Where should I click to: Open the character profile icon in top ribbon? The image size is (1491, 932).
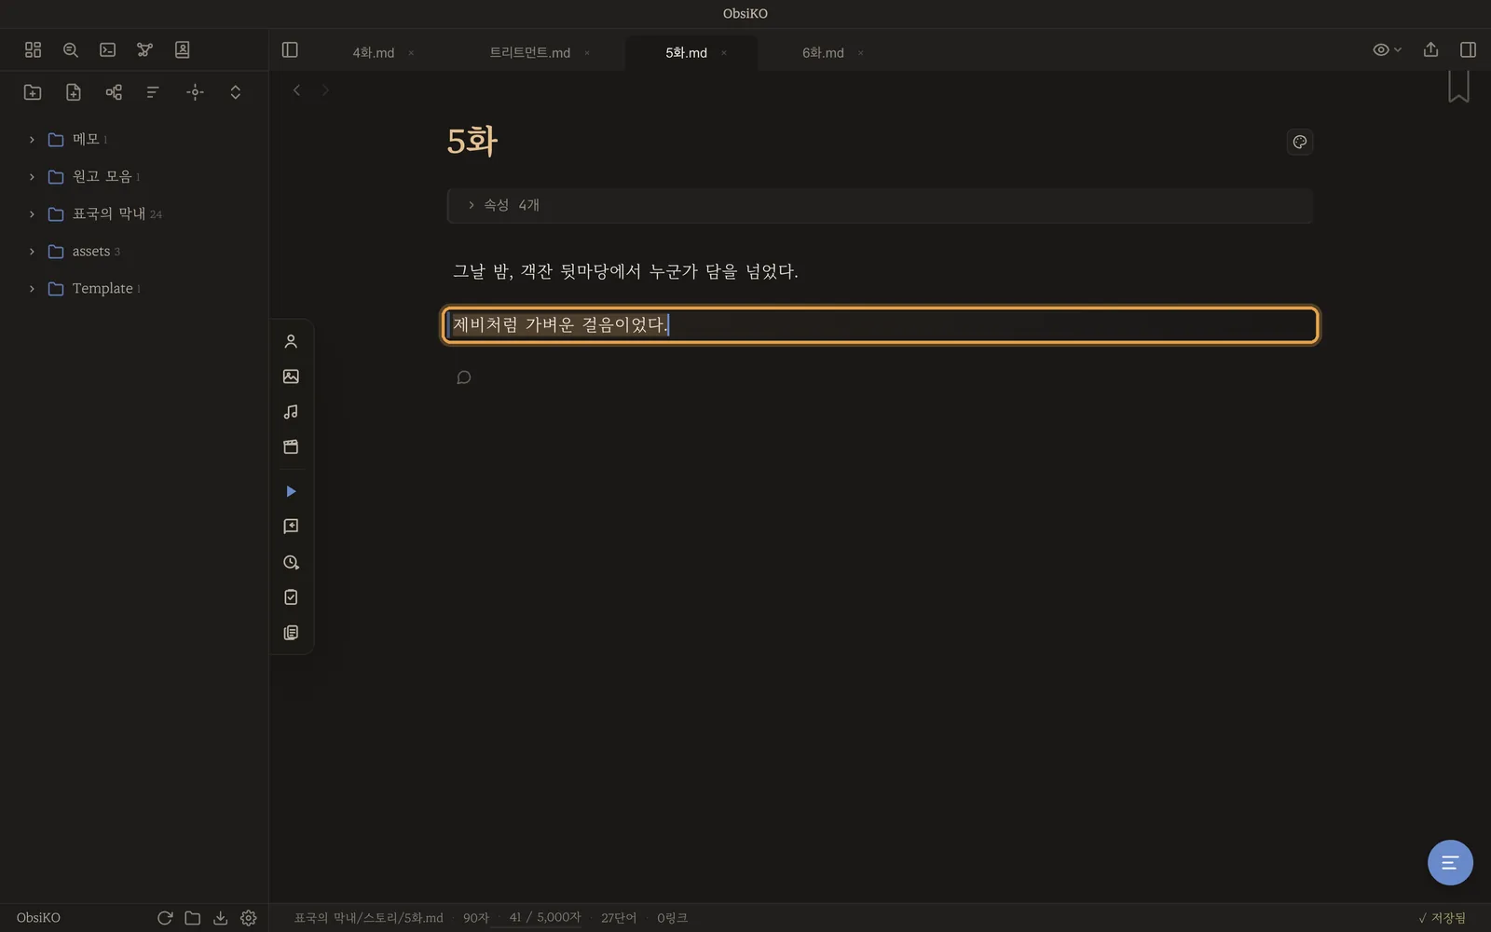182,49
